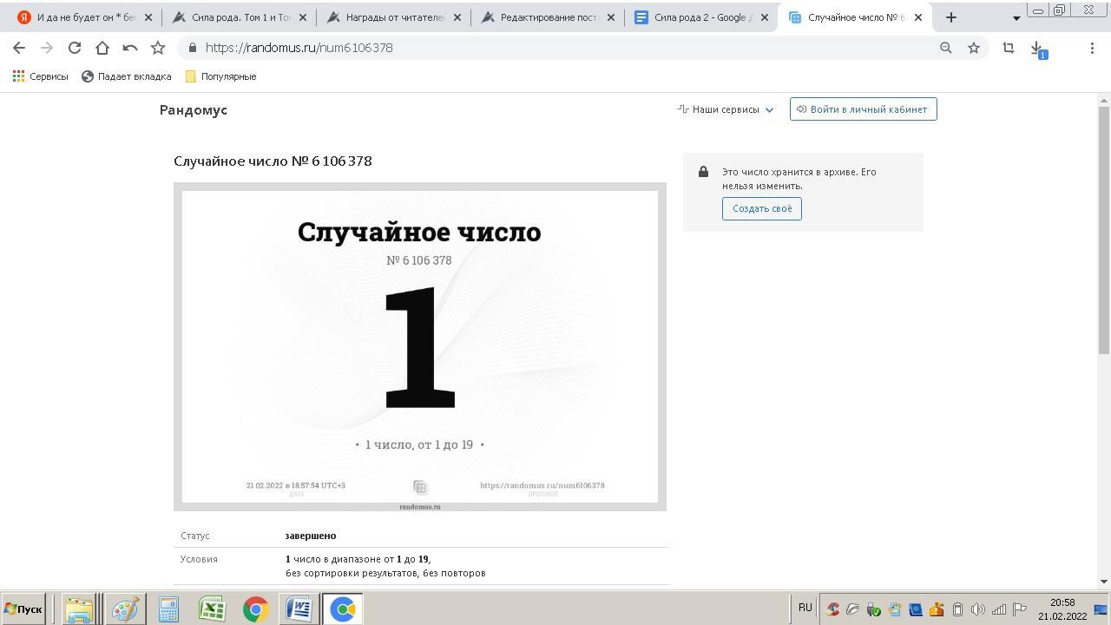Click the 'Создать своё' button
1111x625 pixels.
point(762,208)
